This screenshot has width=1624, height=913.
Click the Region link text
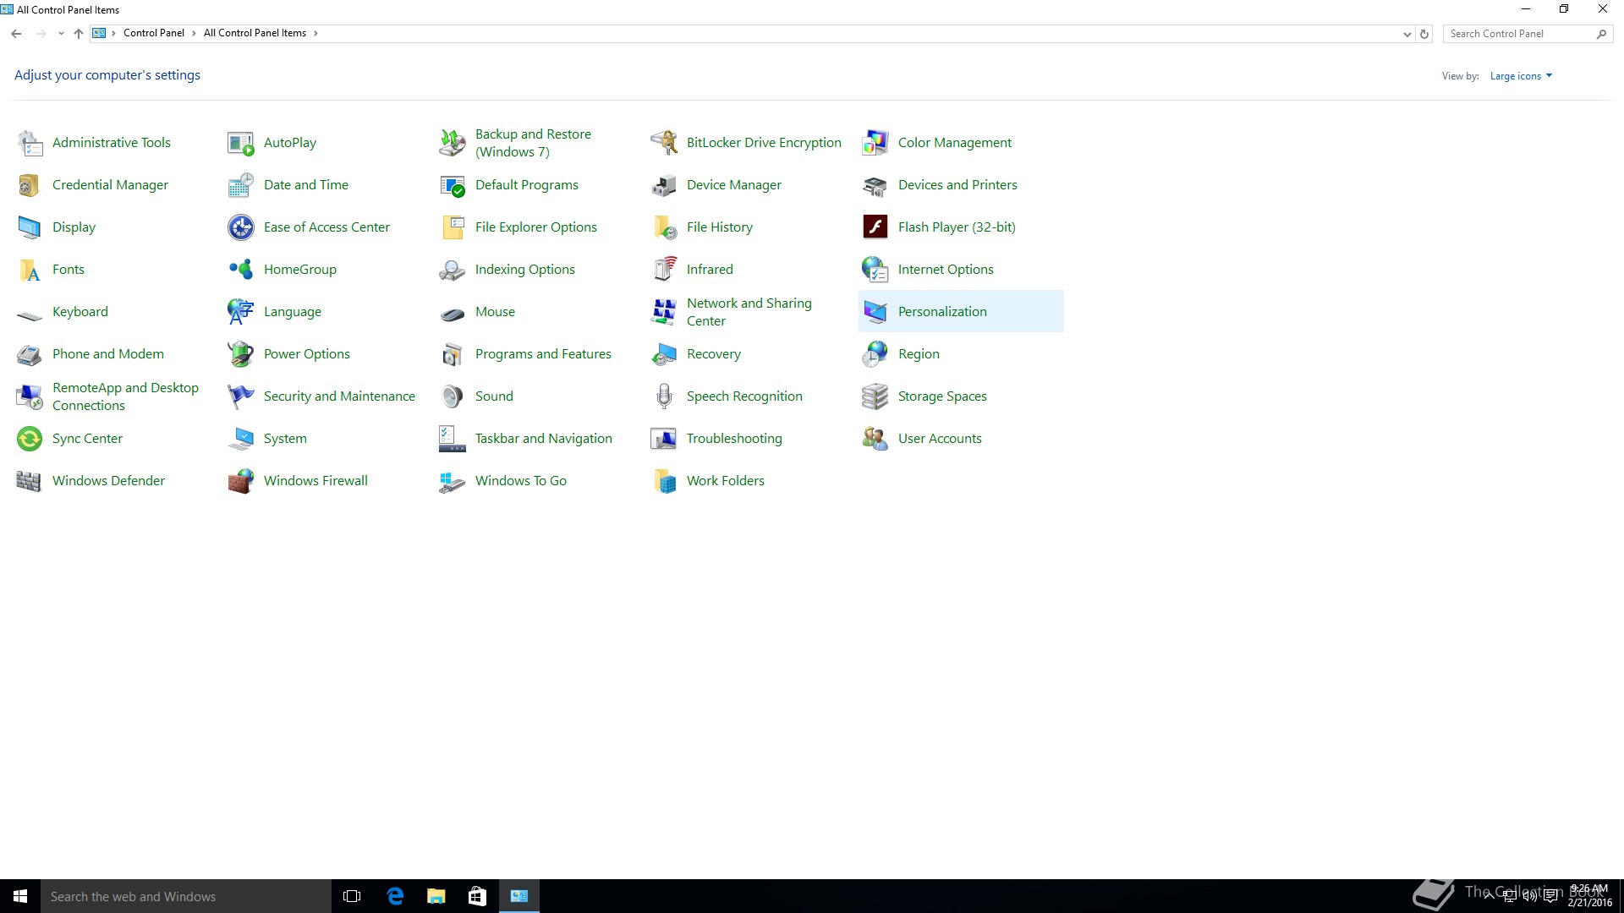(919, 354)
